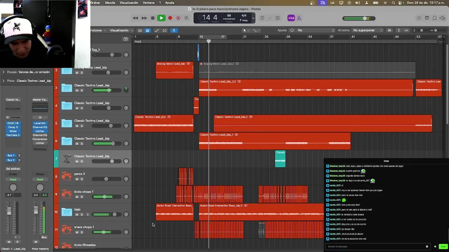The image size is (449, 252).
Task: Open the Ayuda menu
Action: pyautogui.click(x=169, y=3)
